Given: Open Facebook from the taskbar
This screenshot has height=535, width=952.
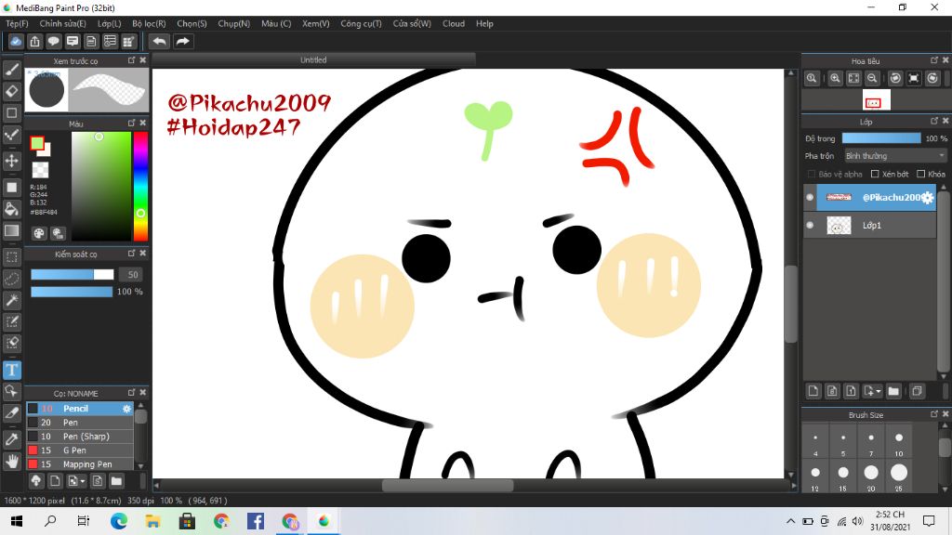Looking at the screenshot, I should 256,521.
